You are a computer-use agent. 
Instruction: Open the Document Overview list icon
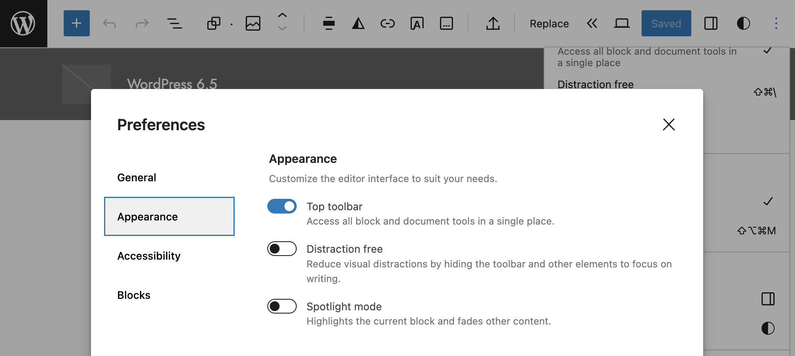coord(175,24)
